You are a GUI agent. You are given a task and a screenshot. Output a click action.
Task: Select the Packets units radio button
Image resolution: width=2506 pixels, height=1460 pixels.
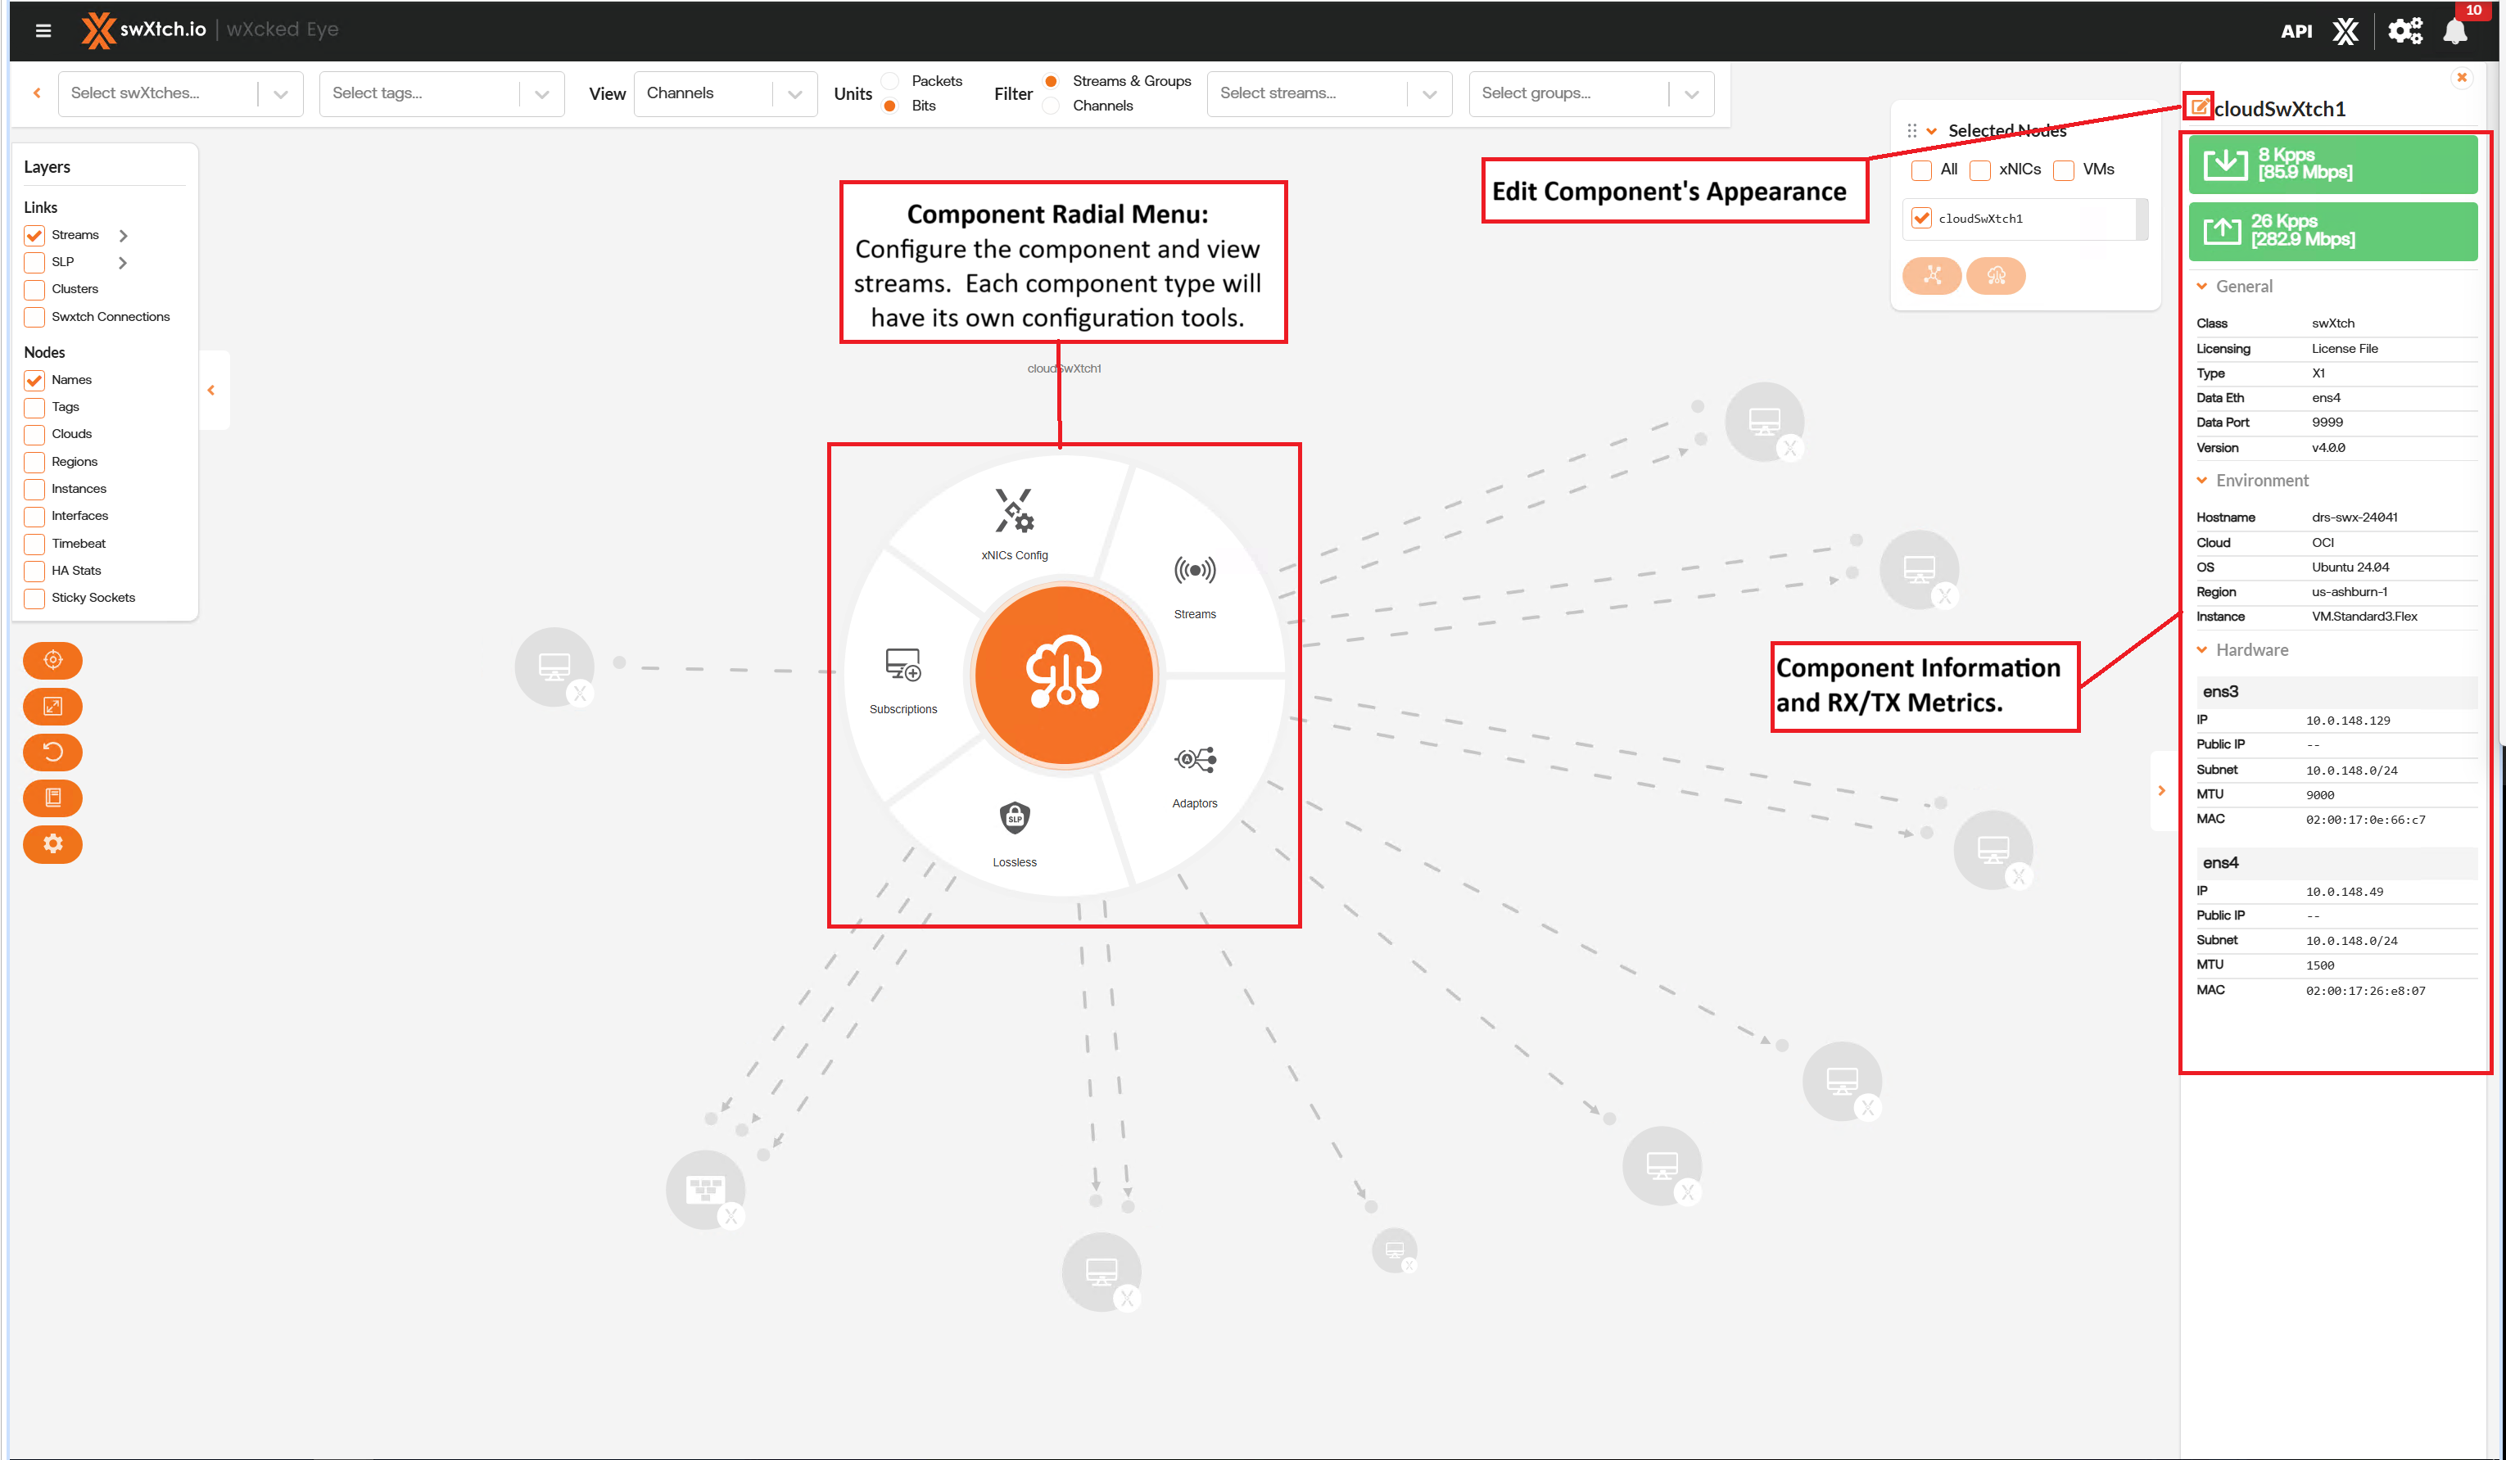pyautogui.click(x=891, y=80)
